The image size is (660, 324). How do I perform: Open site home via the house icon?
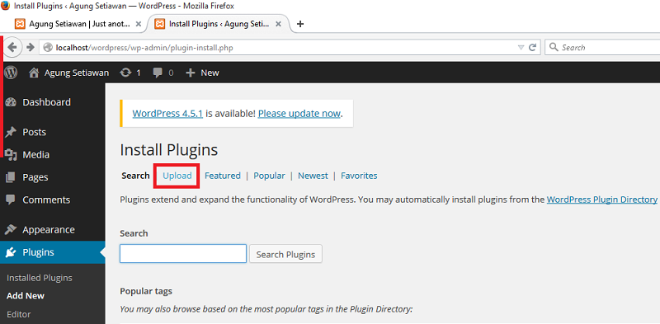click(34, 73)
